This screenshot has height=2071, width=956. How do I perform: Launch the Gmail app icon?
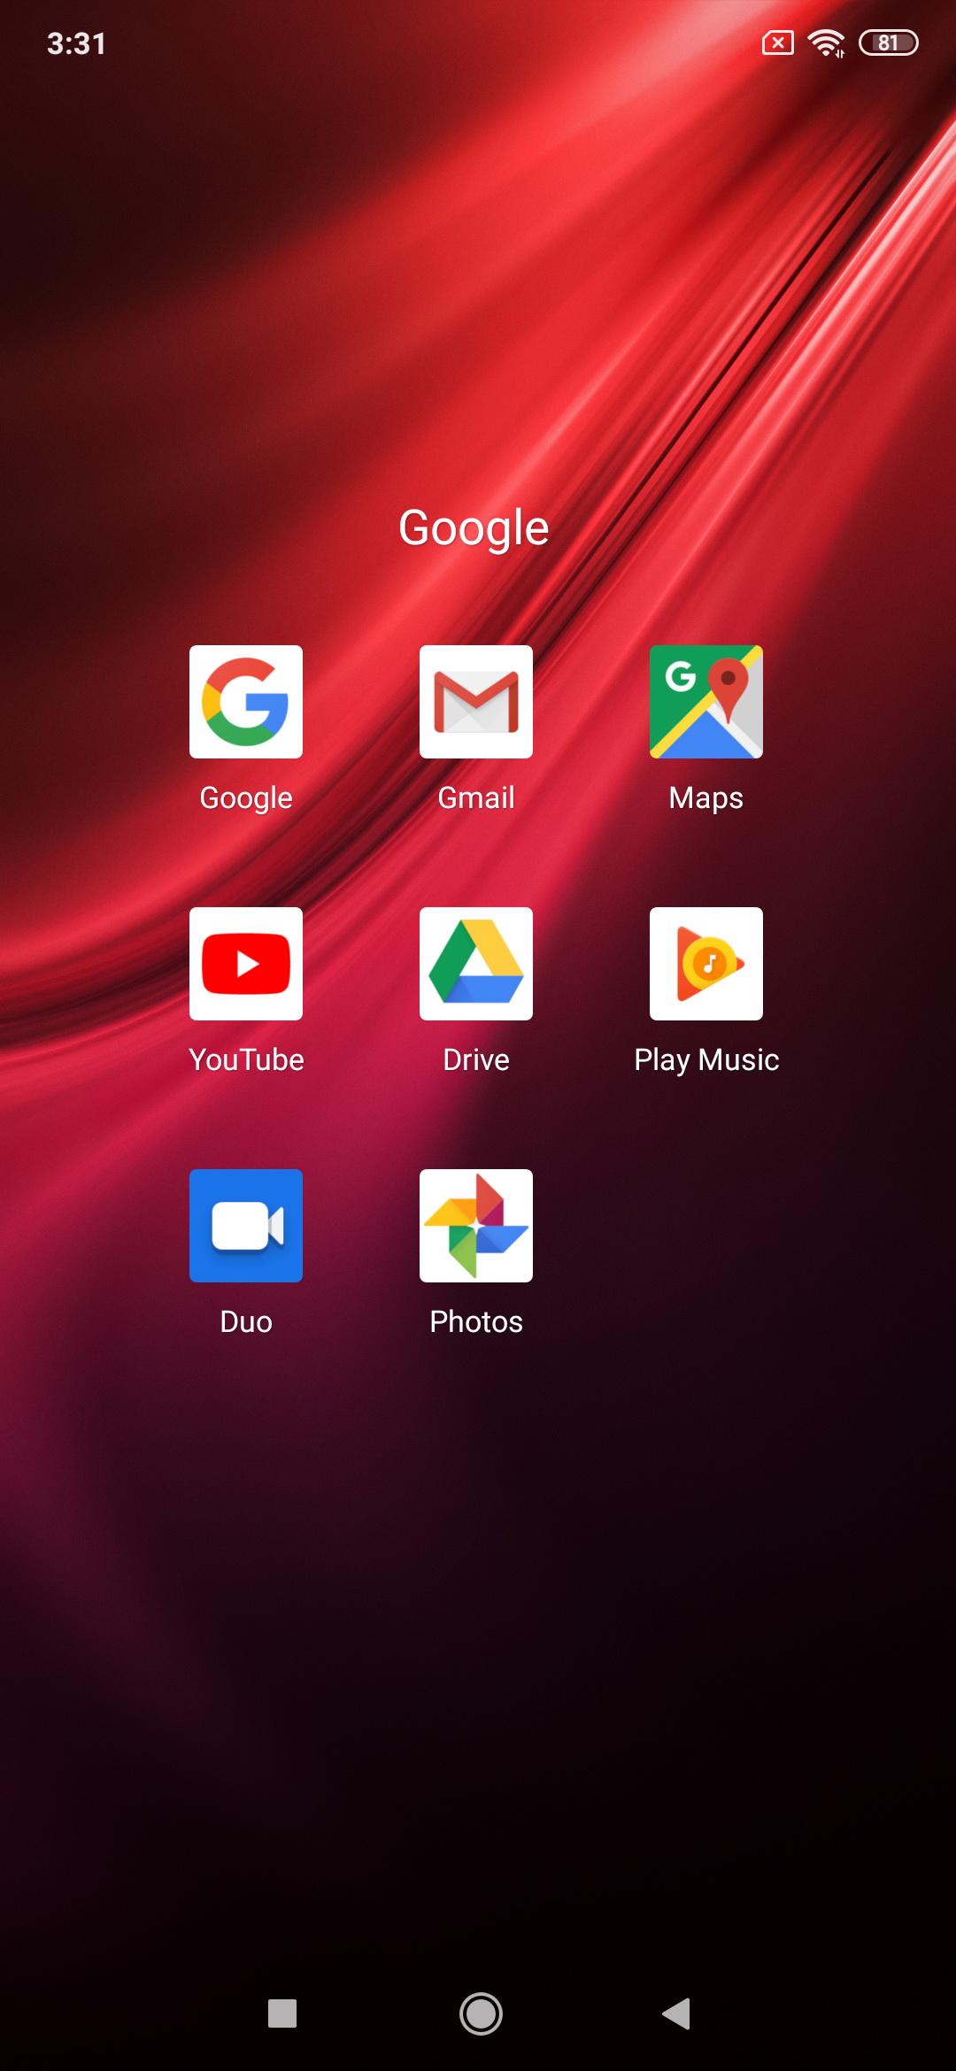[x=476, y=702]
